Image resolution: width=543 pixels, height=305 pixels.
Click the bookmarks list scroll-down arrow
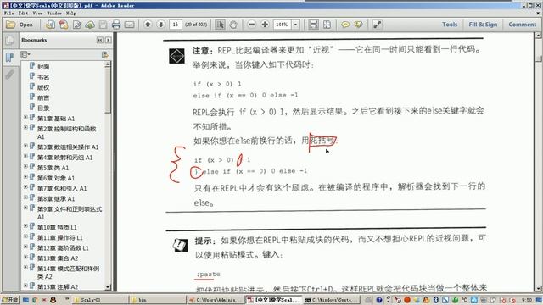108,287
